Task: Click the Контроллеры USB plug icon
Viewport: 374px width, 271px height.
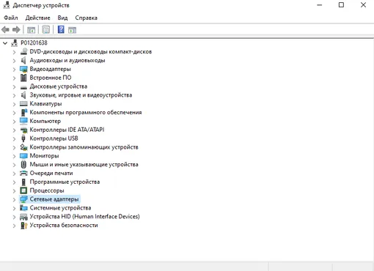Action: click(23, 138)
